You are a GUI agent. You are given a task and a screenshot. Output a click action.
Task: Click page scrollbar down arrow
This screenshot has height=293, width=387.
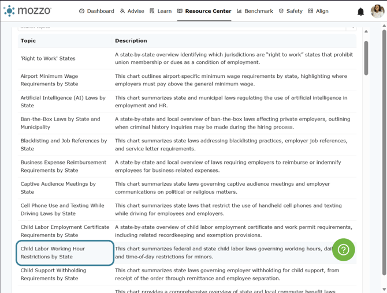point(384,290)
